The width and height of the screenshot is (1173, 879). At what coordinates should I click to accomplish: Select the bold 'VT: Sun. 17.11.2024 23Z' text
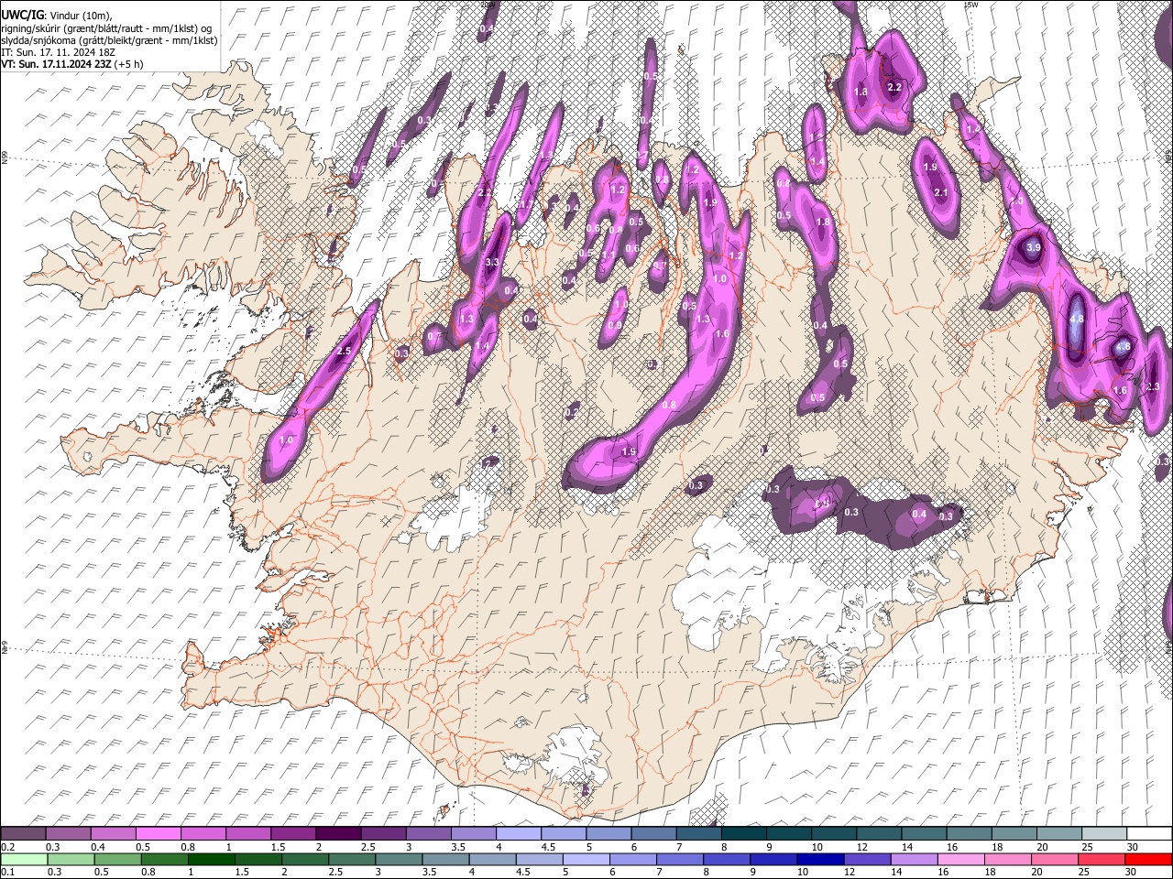coord(56,64)
